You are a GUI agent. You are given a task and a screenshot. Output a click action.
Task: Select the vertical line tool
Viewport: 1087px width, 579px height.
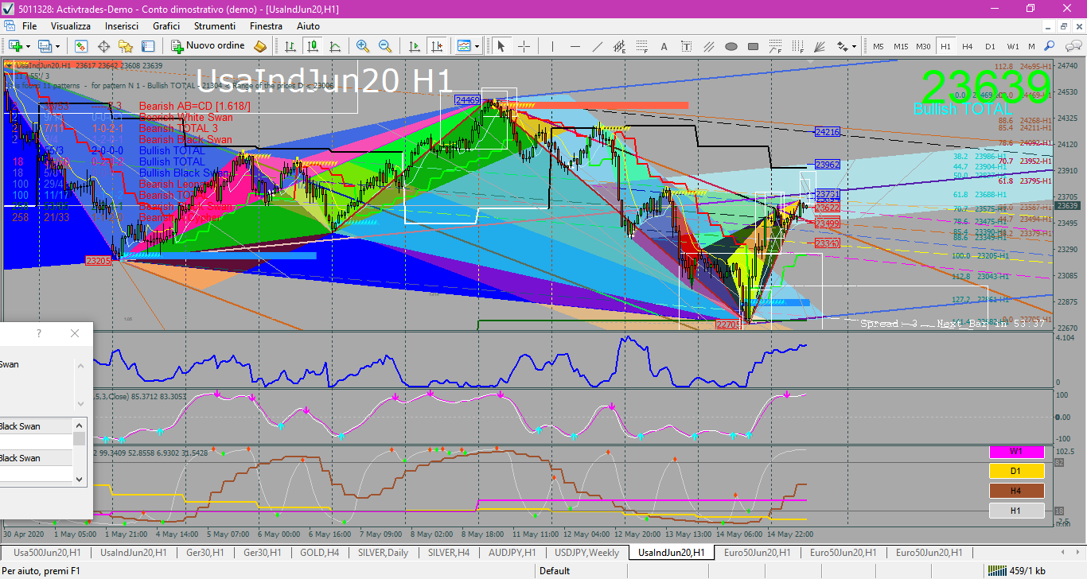(x=552, y=46)
